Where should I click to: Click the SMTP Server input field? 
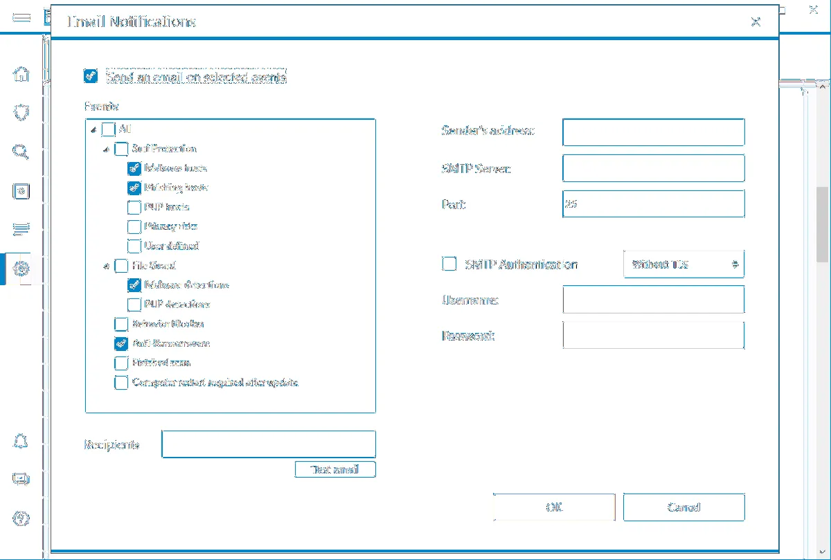[654, 168]
